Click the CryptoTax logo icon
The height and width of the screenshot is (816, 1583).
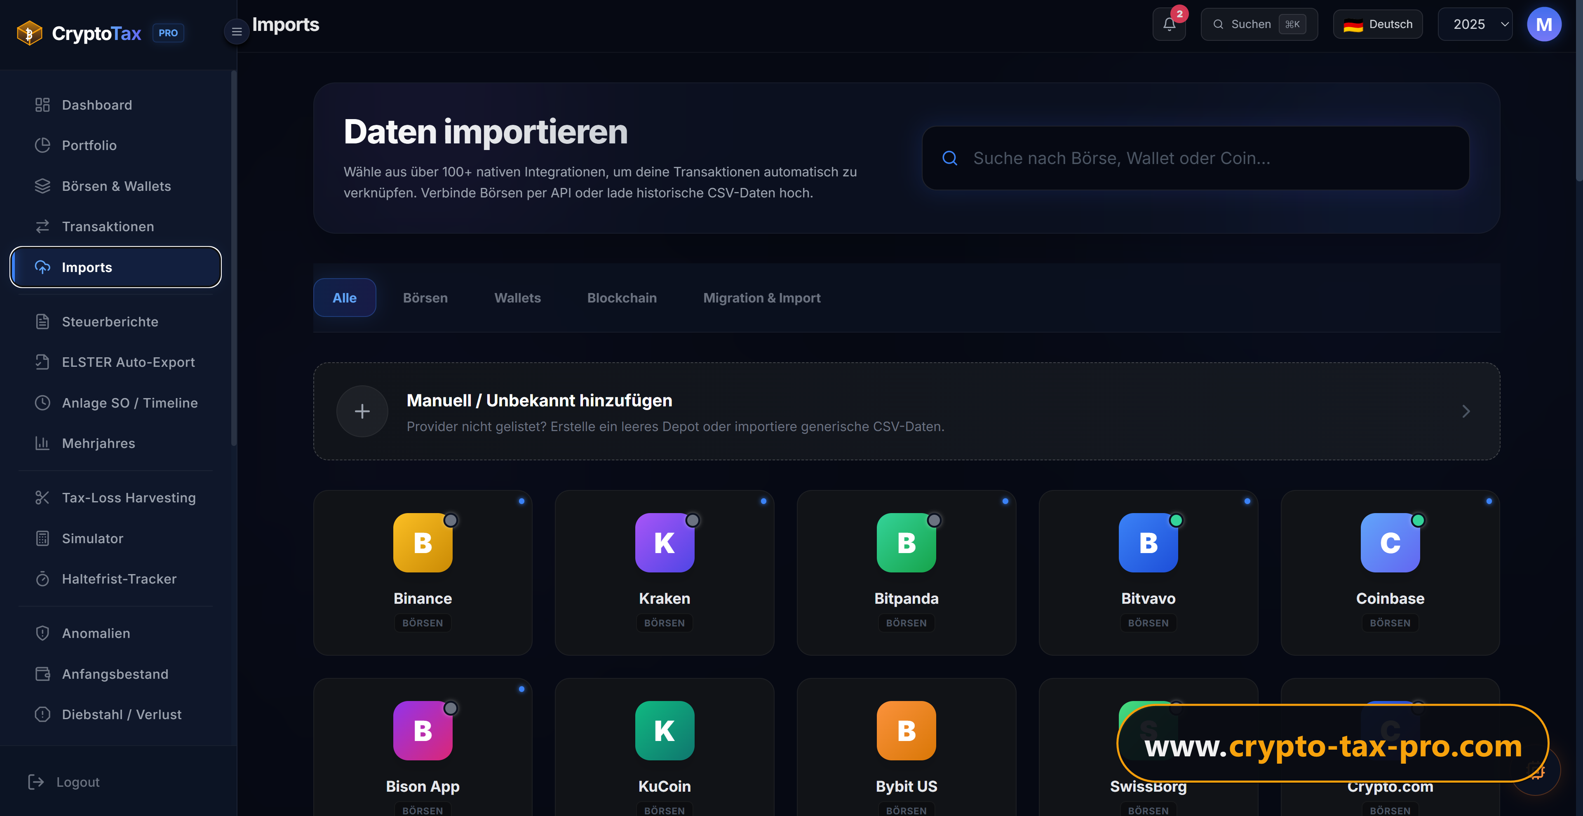coord(29,33)
